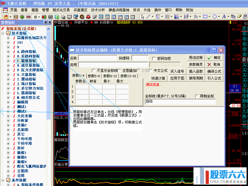This screenshot has height=186, width=248.
Task: Click the alarm bell toolbar icon
Action: 88,16
